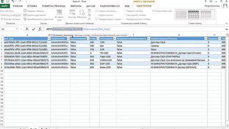Click cell containing Безн.USD

[x=108, y=67]
